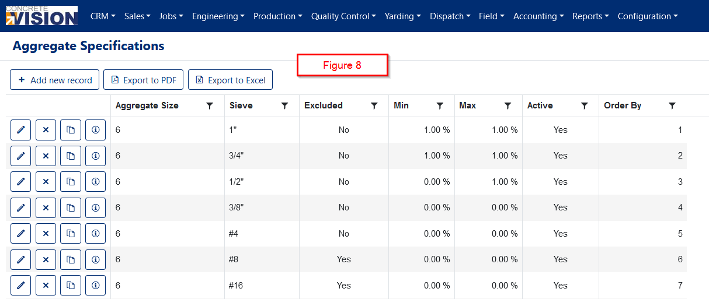Open the Quality Control menu

[x=343, y=16]
